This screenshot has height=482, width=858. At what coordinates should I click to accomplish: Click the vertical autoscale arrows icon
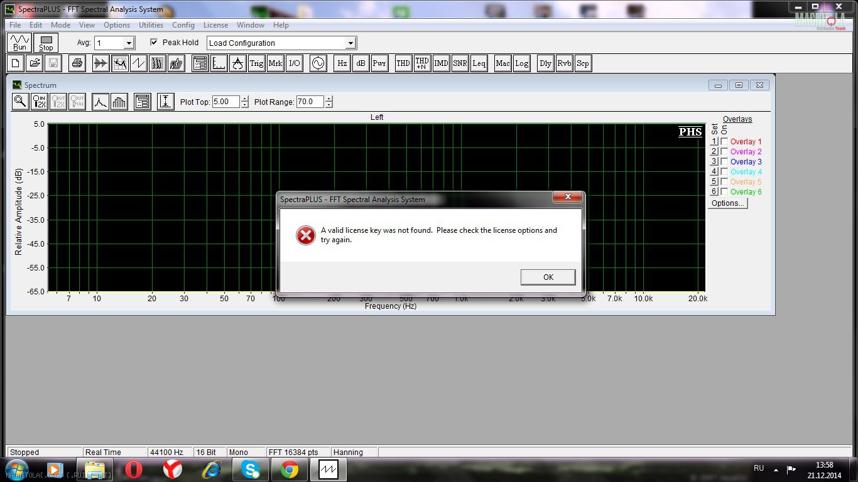(166, 102)
